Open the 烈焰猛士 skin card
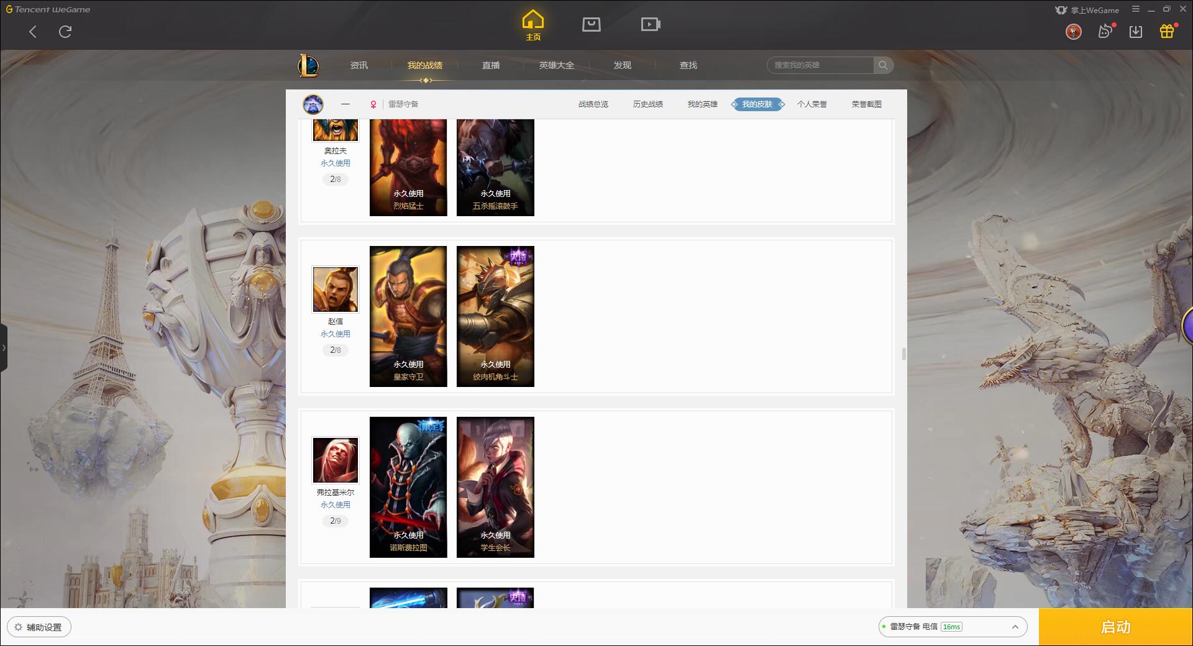Image resolution: width=1193 pixels, height=646 pixels. point(408,168)
